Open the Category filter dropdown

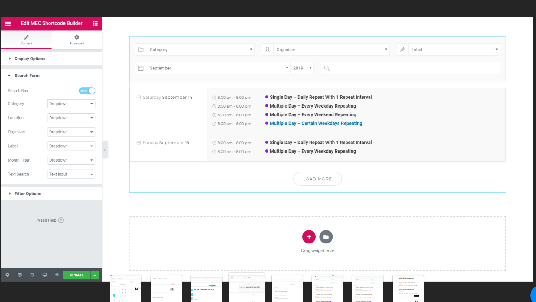pyautogui.click(x=71, y=104)
